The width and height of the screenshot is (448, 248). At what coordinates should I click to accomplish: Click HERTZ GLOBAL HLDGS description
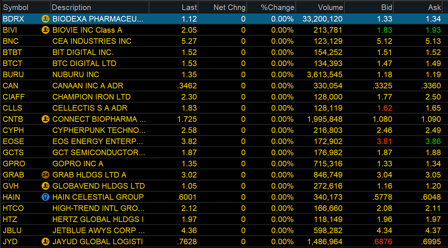tap(98, 219)
